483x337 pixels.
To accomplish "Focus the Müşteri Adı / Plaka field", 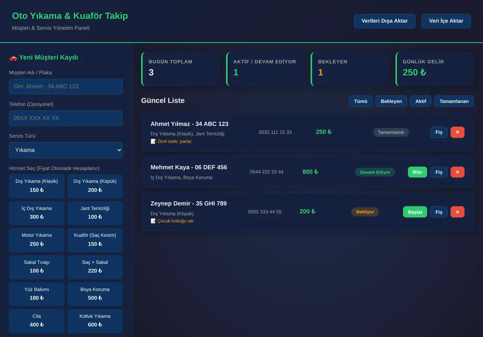I will click(66, 86).
